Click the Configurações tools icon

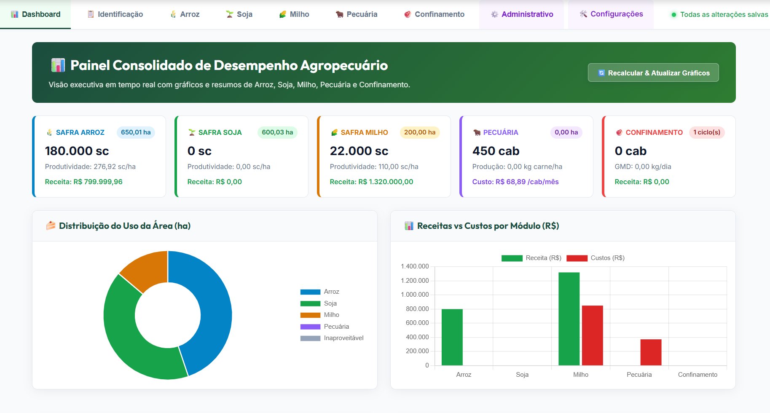(x=583, y=14)
